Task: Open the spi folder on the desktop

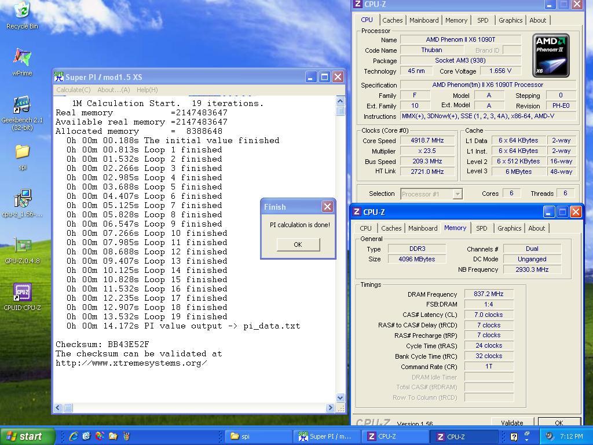Action: [x=23, y=157]
